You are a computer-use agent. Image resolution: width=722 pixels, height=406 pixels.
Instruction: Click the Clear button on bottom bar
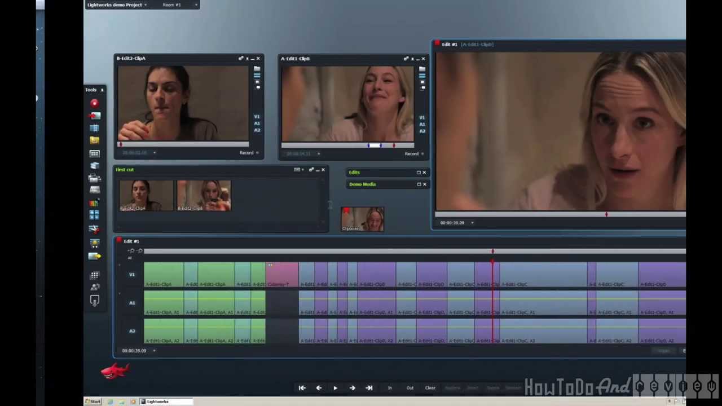tap(430, 388)
